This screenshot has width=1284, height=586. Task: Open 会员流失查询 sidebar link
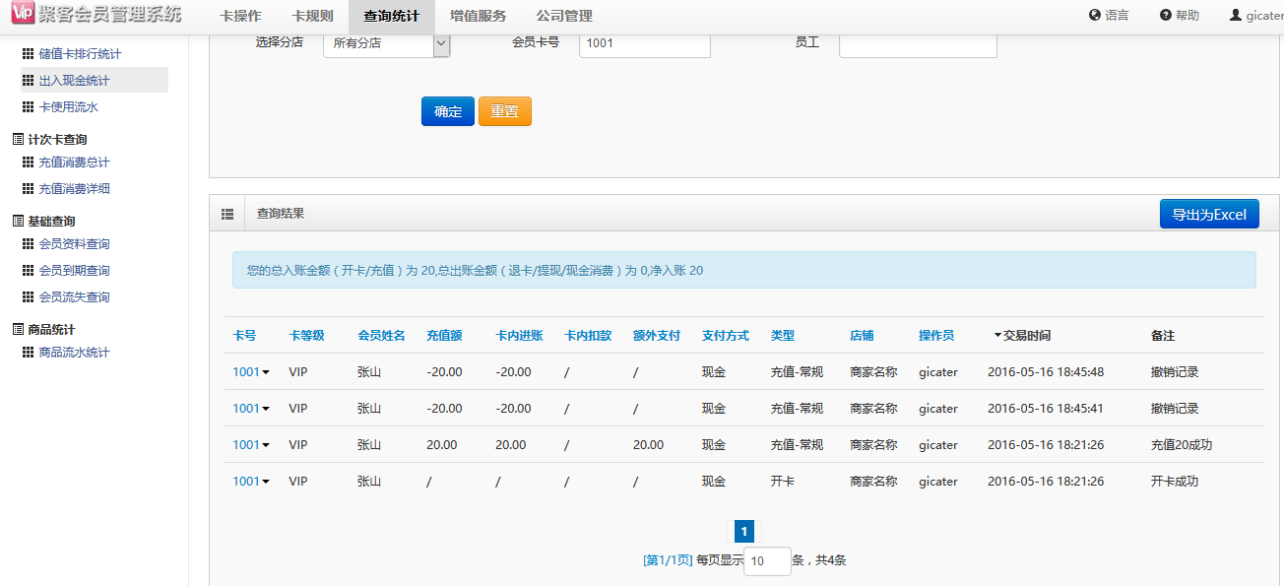pos(74,297)
